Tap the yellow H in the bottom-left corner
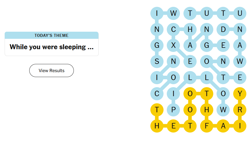The width and height of the screenshot is (251, 141). pyautogui.click(x=157, y=126)
